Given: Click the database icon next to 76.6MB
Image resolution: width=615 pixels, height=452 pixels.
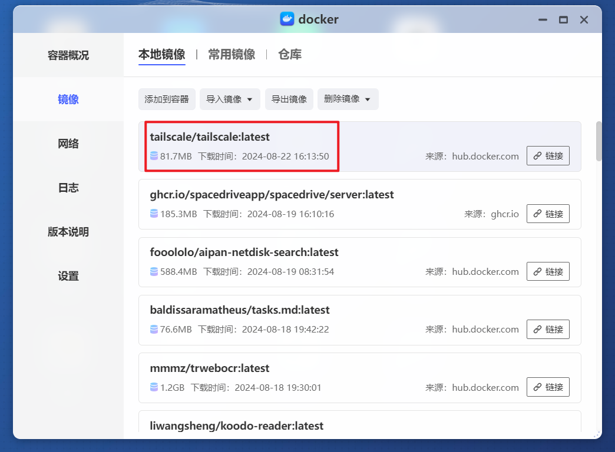Looking at the screenshot, I should click(154, 329).
